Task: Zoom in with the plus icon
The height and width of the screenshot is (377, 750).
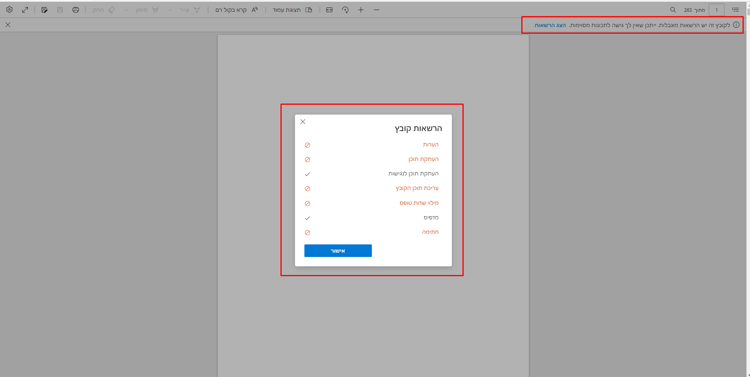Action: pos(361,10)
